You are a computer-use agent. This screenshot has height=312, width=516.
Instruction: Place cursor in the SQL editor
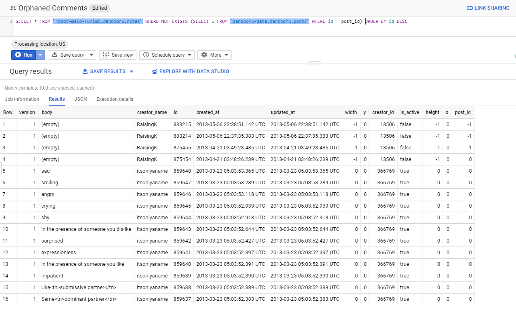[241, 21]
